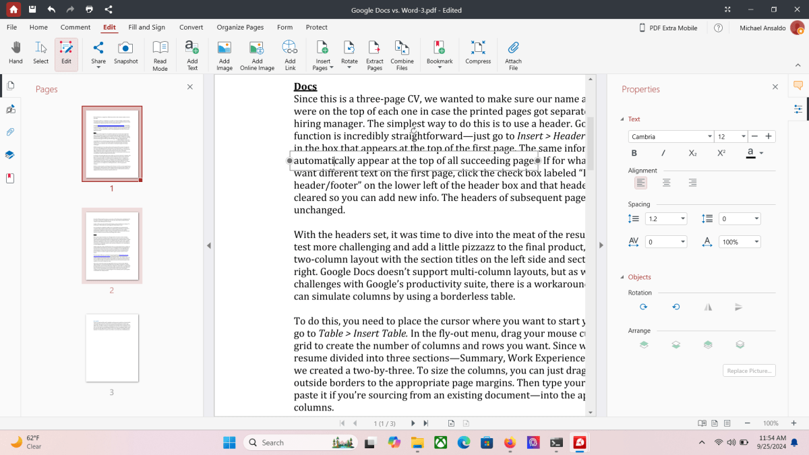Open the Cambria font dropdown
This screenshot has width=809, height=455.
671,136
